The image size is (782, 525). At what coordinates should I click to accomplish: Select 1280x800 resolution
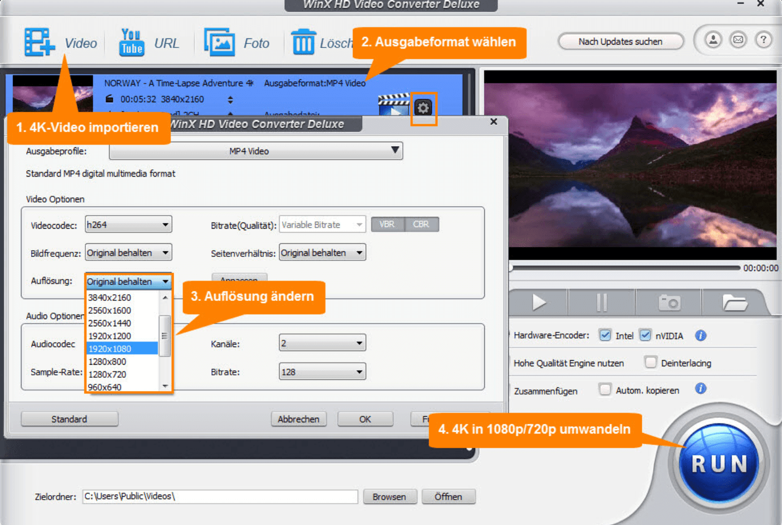click(122, 362)
